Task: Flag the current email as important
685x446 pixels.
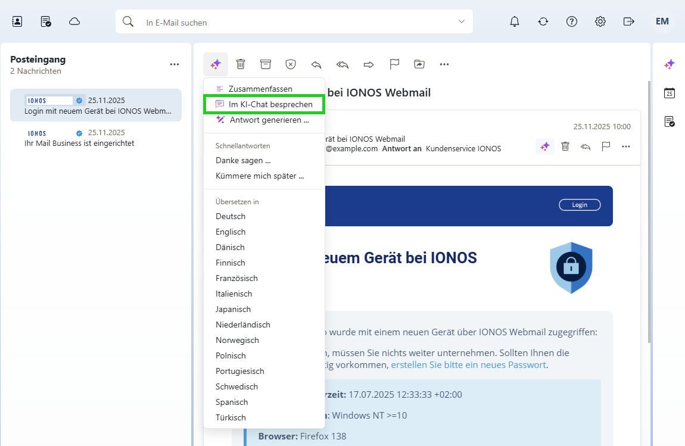Action: 394,64
